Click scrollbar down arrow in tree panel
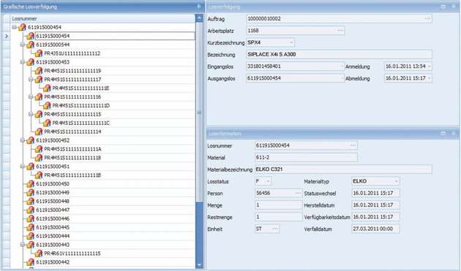Image resolution: width=461 pixels, height=271 pixels. tap(199, 265)
